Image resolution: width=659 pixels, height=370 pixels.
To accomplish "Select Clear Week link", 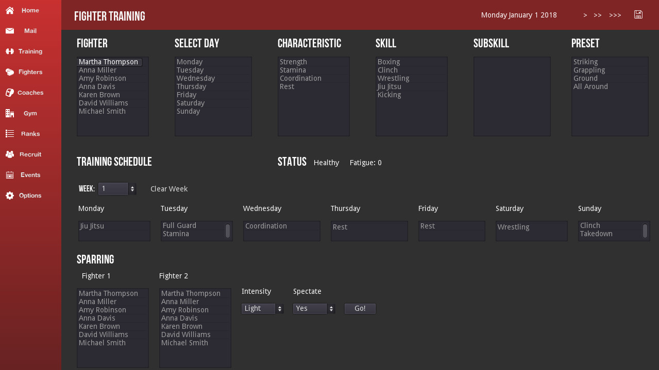I will pyautogui.click(x=168, y=189).
